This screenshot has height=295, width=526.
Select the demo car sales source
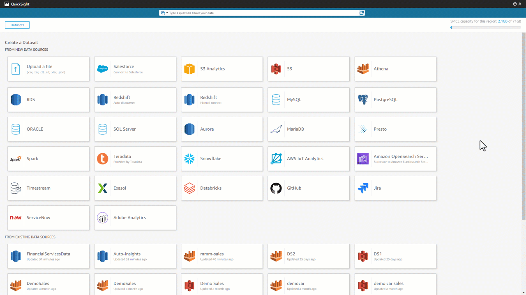(x=395, y=284)
